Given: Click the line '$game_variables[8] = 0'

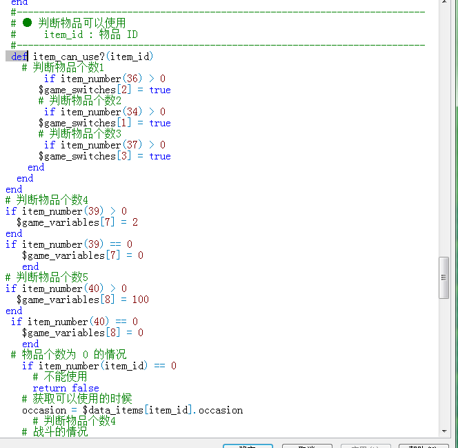Looking at the screenshot, I should coord(83,333).
